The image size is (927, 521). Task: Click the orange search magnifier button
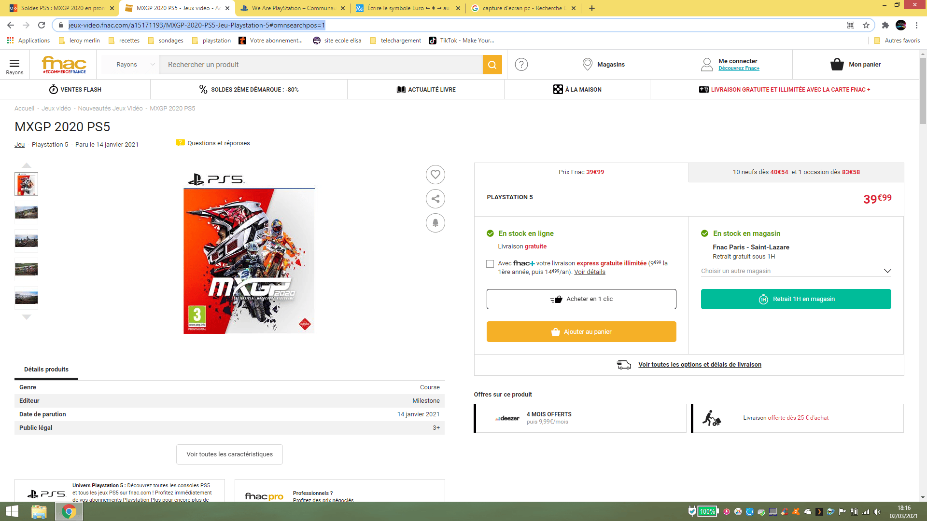tap(492, 65)
